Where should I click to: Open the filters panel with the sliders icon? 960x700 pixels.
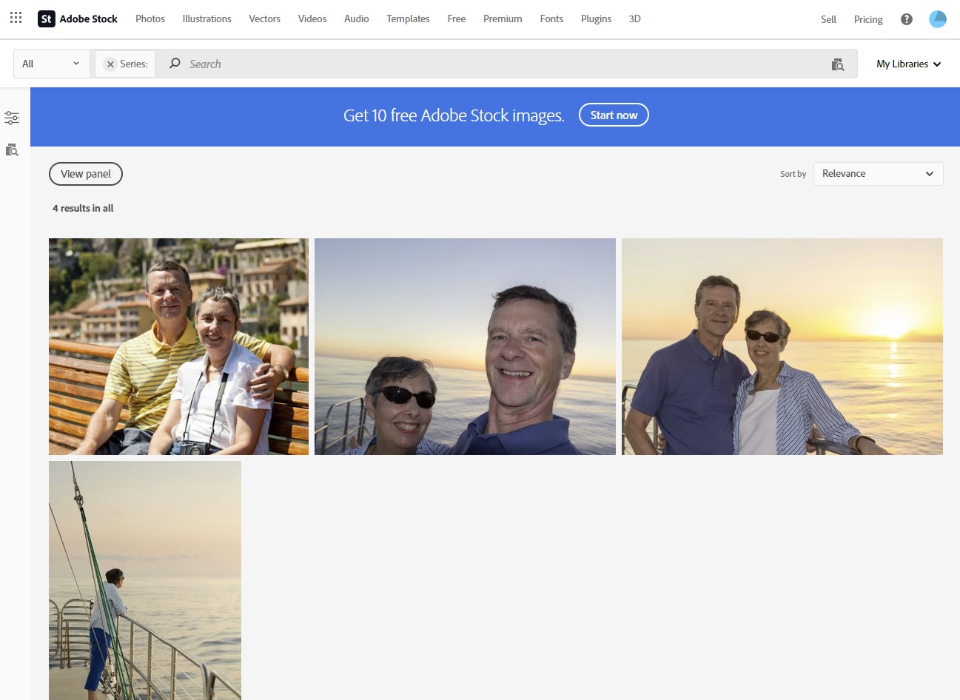coord(12,117)
